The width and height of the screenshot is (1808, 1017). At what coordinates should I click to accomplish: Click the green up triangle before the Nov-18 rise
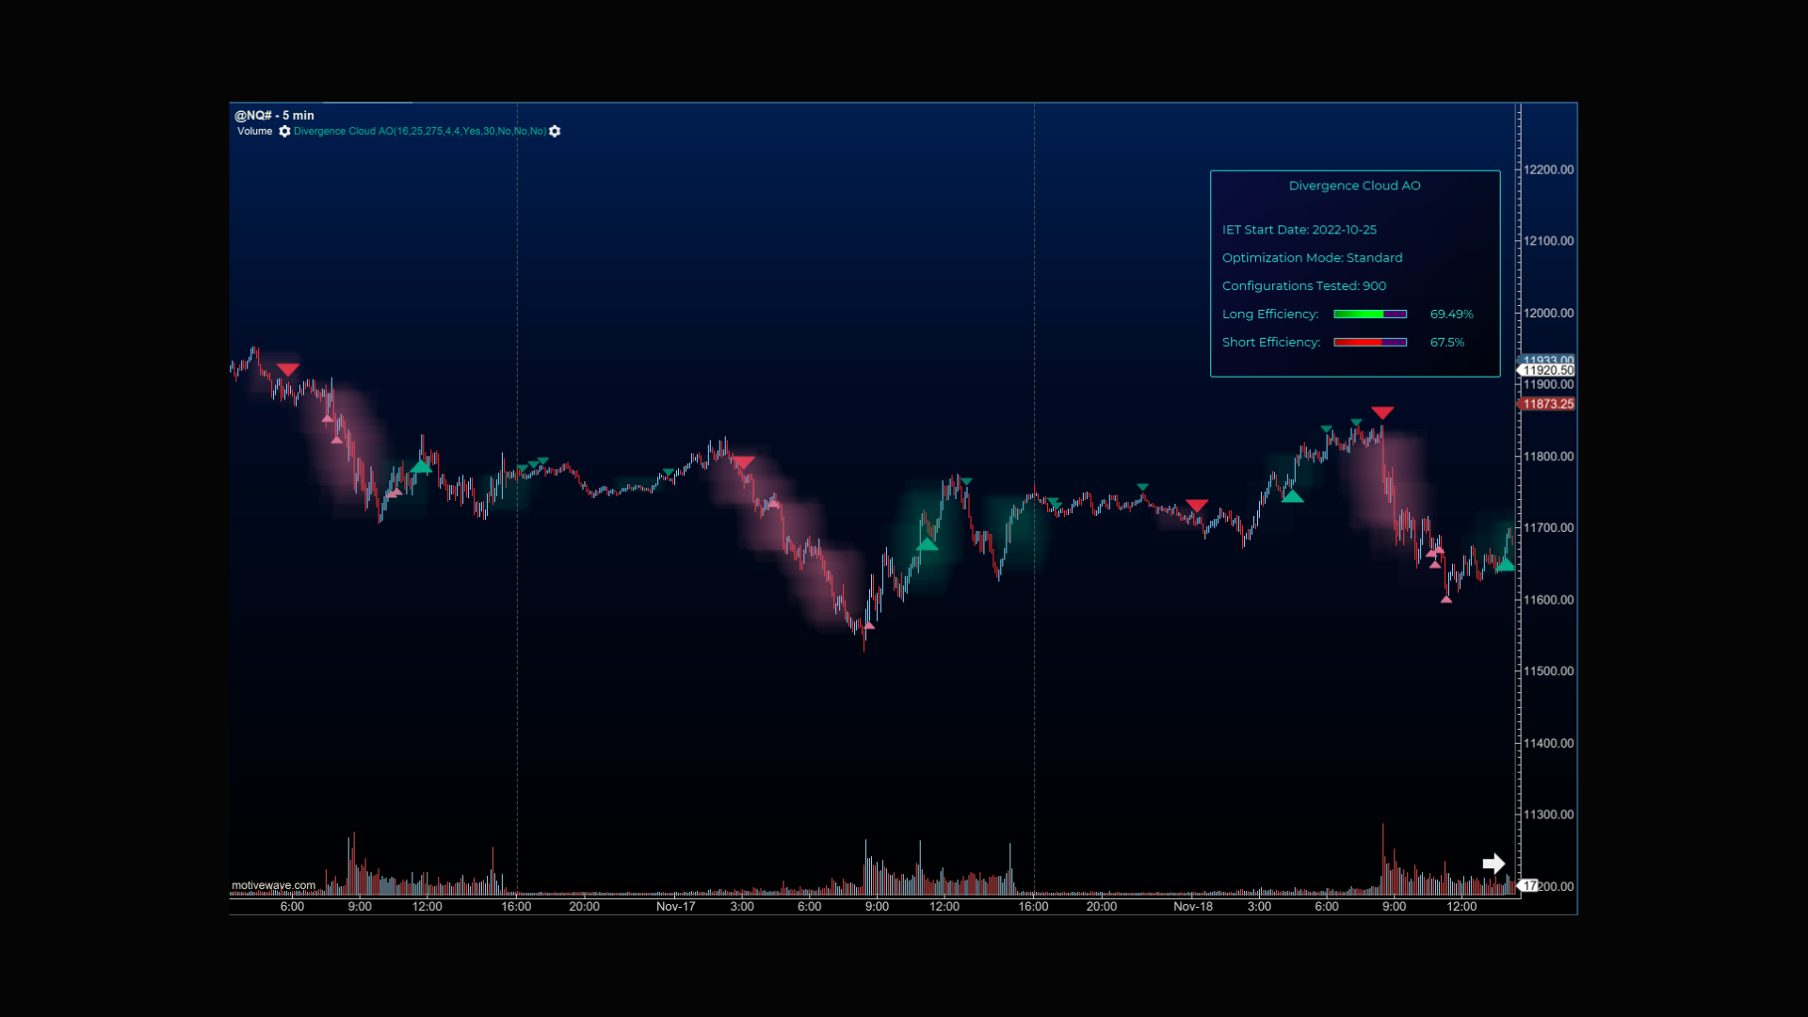[x=1295, y=496]
